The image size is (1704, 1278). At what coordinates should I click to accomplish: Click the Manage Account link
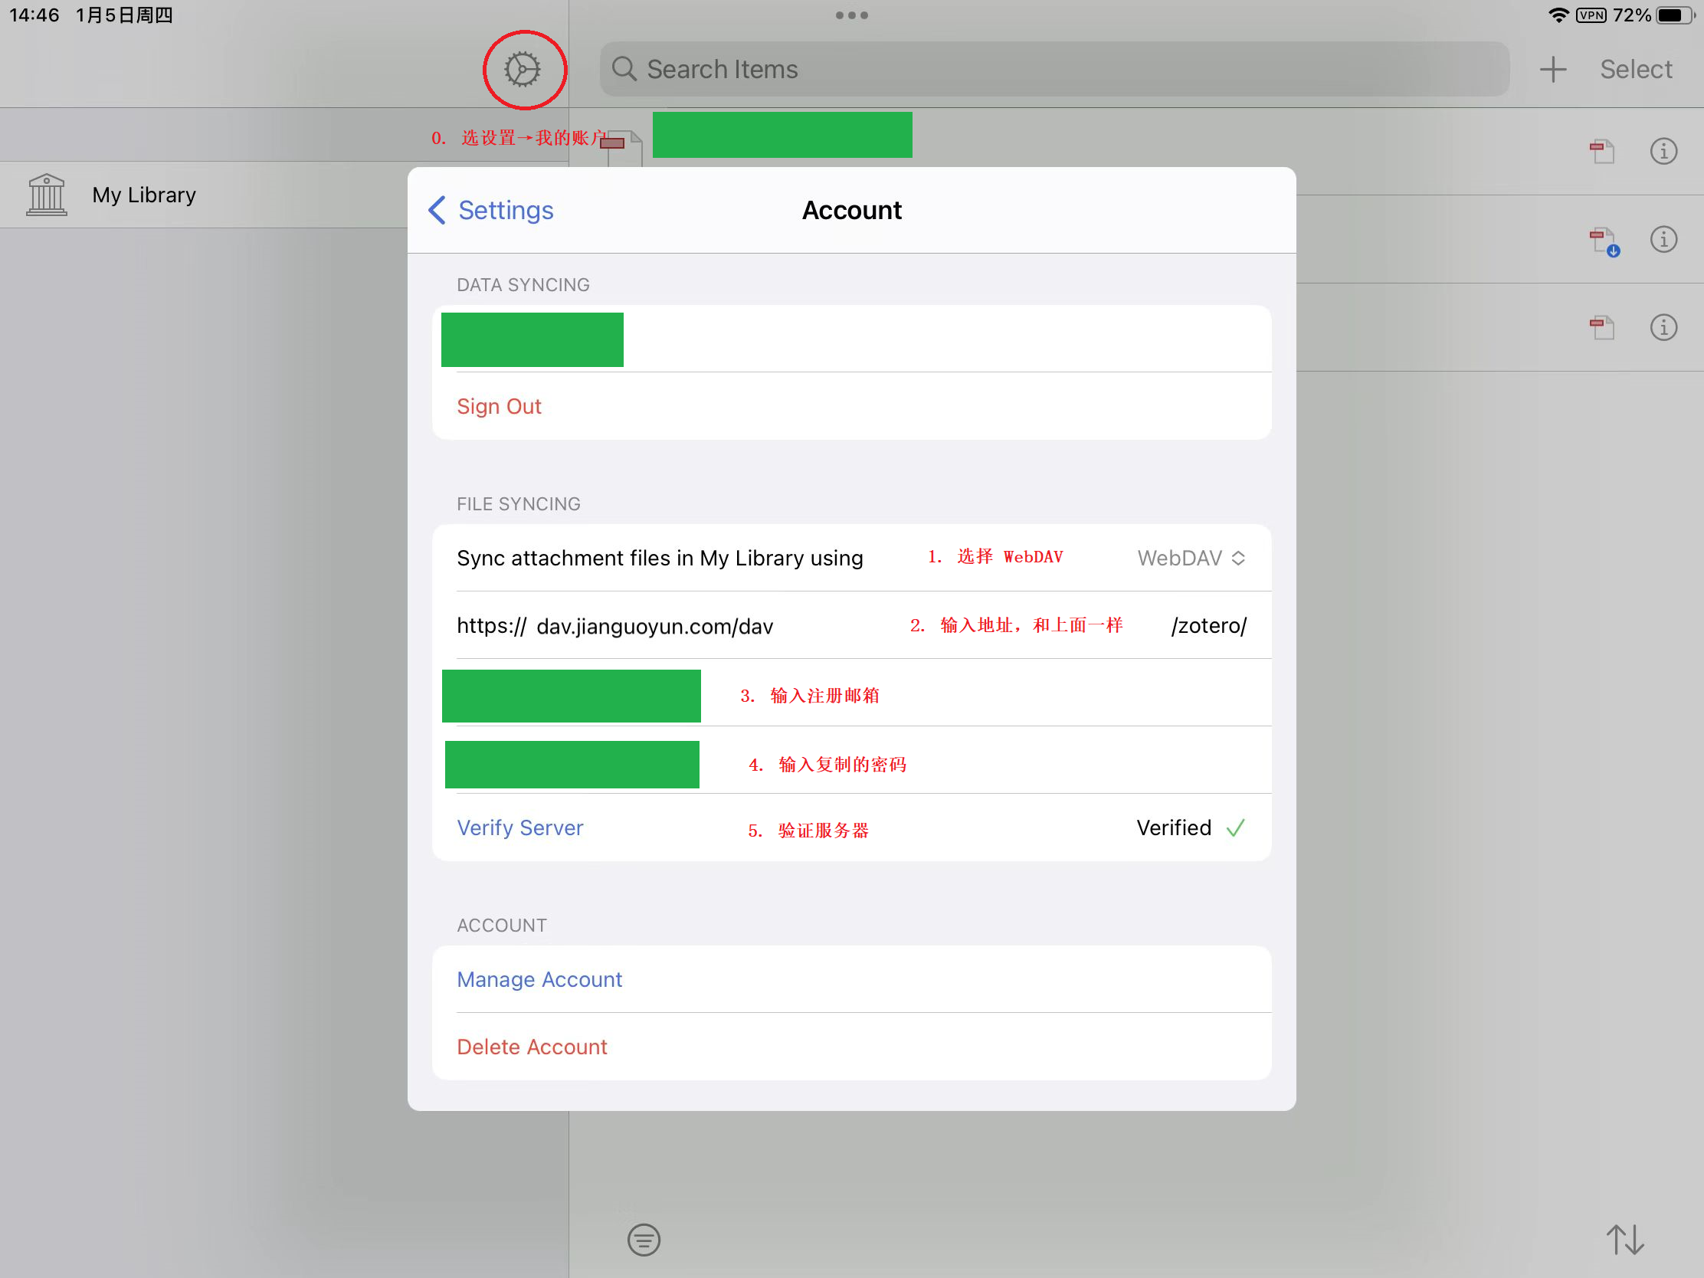539,978
